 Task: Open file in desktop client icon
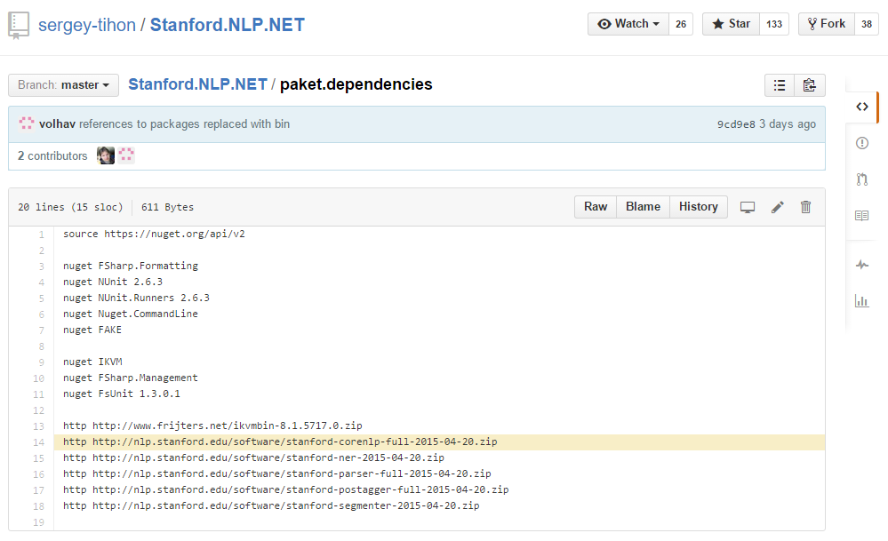tap(748, 207)
